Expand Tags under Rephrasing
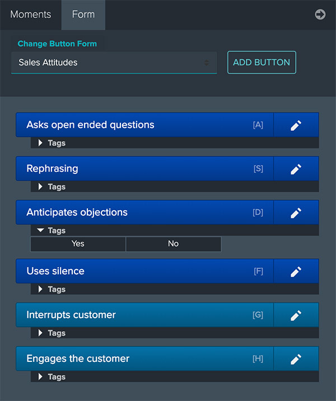This screenshot has height=401, width=336. [52, 187]
